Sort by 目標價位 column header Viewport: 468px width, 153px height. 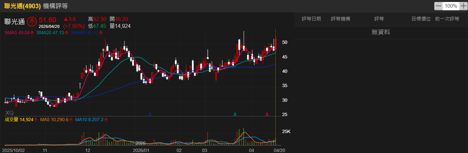[x=421, y=19]
